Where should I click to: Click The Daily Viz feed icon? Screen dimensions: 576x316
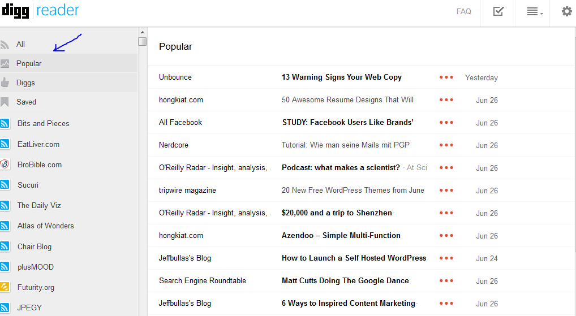pos(5,205)
